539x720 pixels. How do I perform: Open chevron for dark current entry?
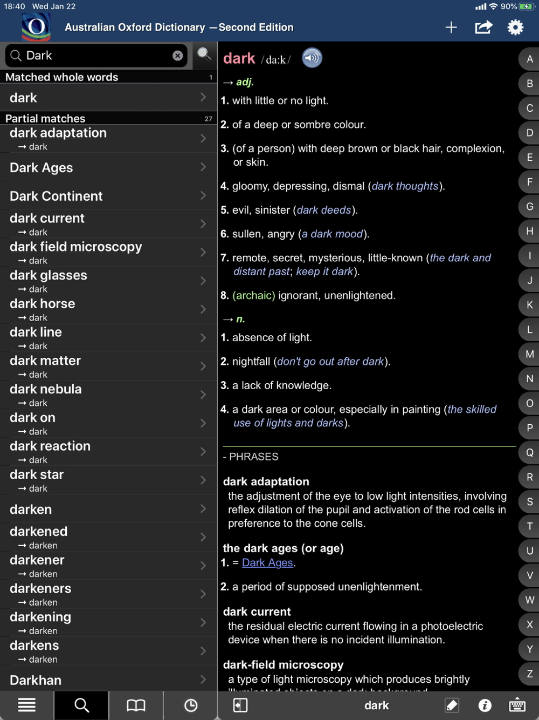click(203, 224)
